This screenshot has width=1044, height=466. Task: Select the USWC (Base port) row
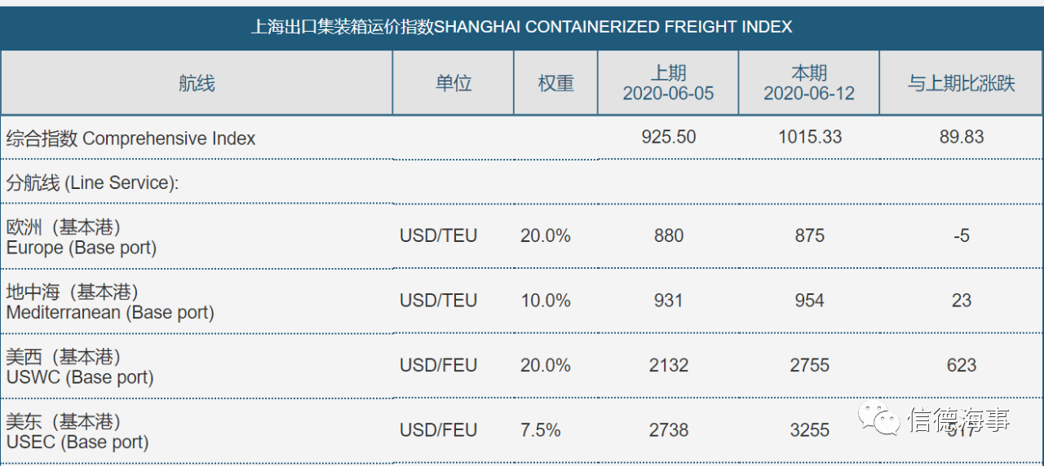[x=522, y=366]
